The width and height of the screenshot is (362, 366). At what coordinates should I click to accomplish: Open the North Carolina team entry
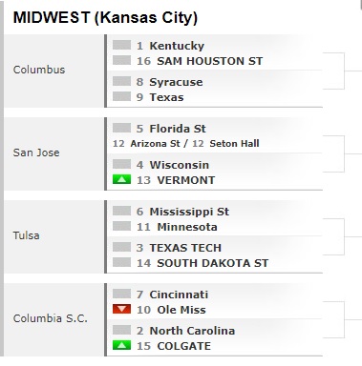(x=192, y=331)
